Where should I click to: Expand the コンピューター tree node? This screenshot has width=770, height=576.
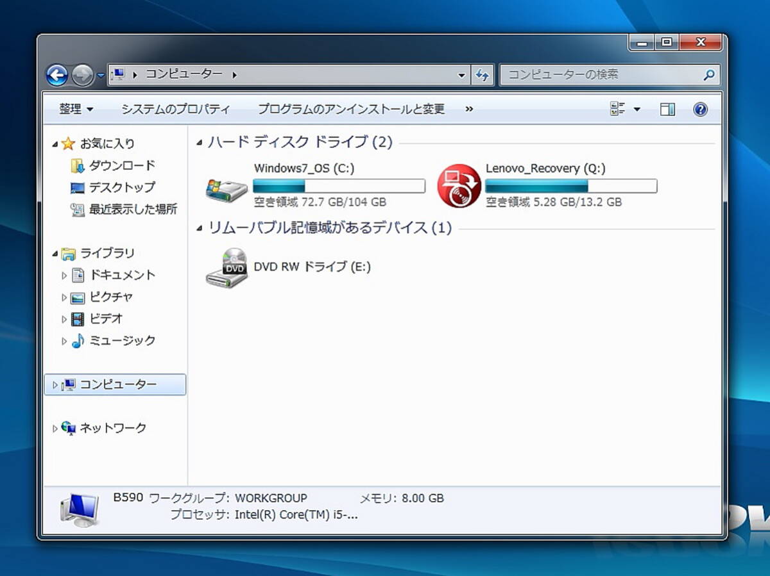click(55, 385)
